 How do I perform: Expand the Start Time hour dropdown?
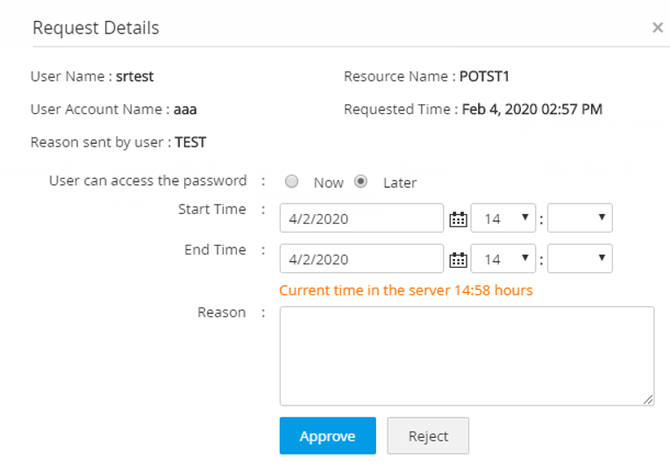[503, 219]
